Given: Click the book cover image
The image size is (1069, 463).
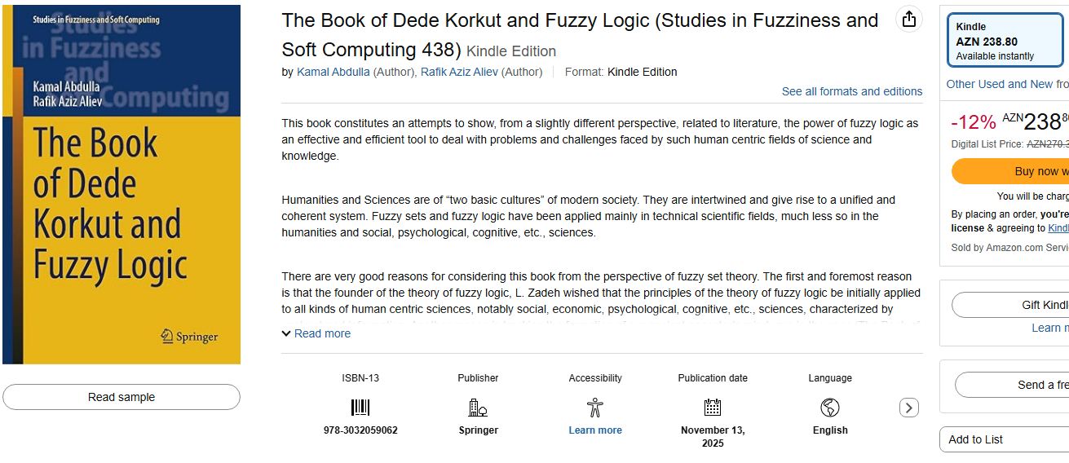Looking at the screenshot, I should [x=121, y=184].
